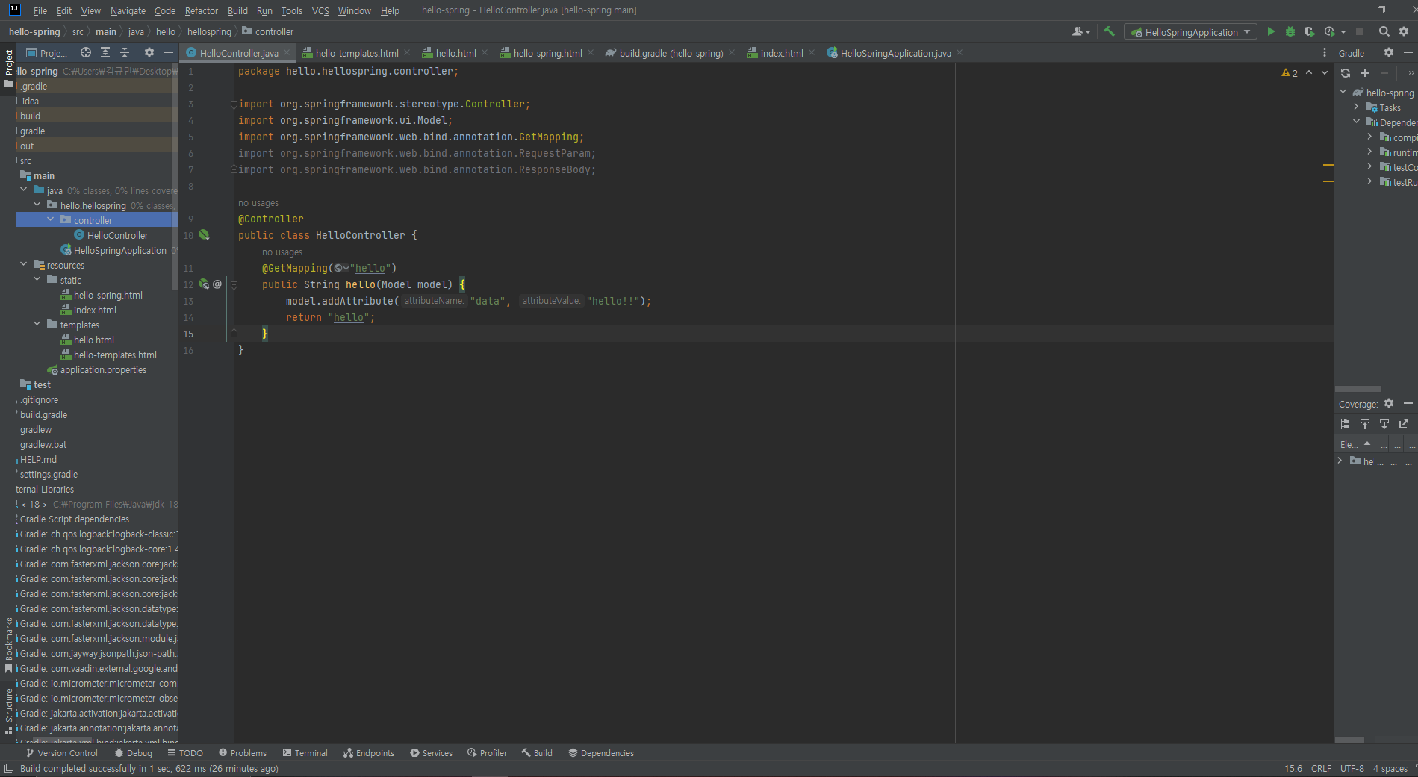
Task: Open Search Everywhere magnifier icon
Action: (x=1384, y=31)
